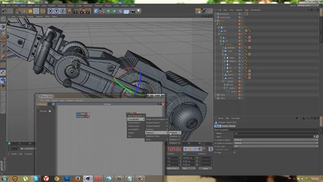
Task: Switch to Coord. tab in Attributes
Action: click(x=225, y=126)
